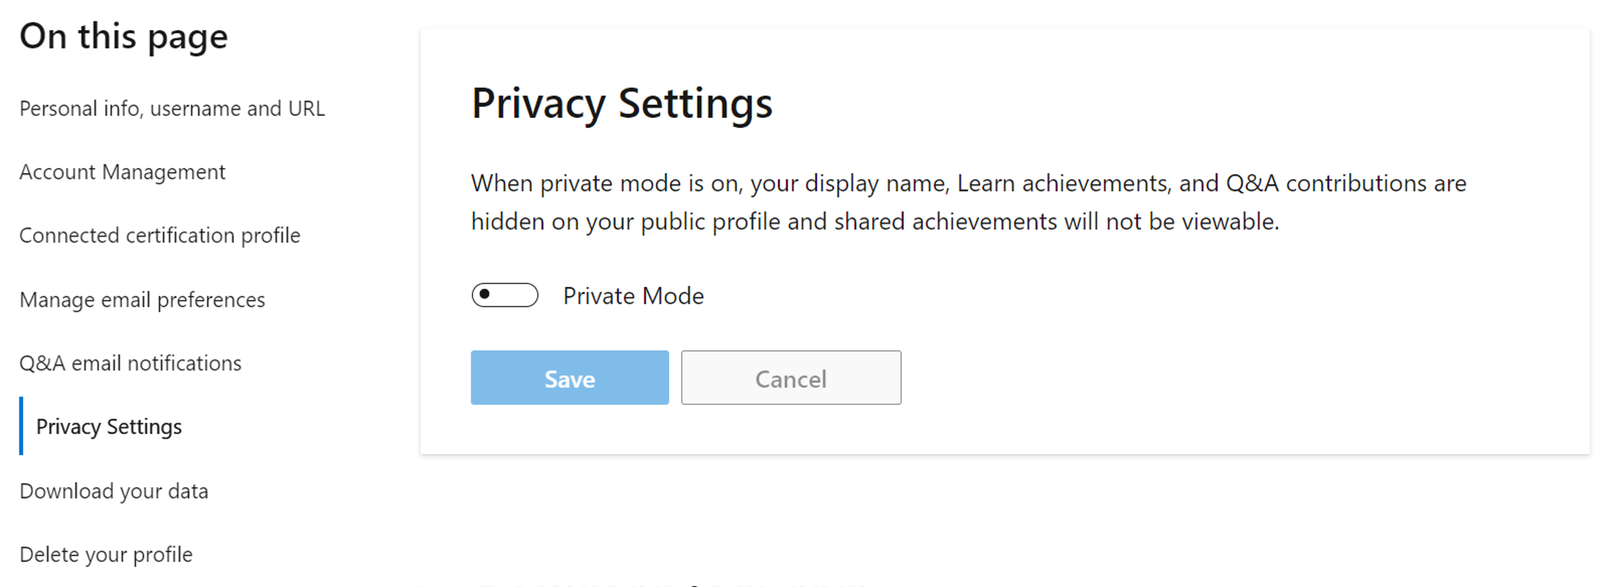
Task: Click Account Management section
Action: (x=123, y=172)
